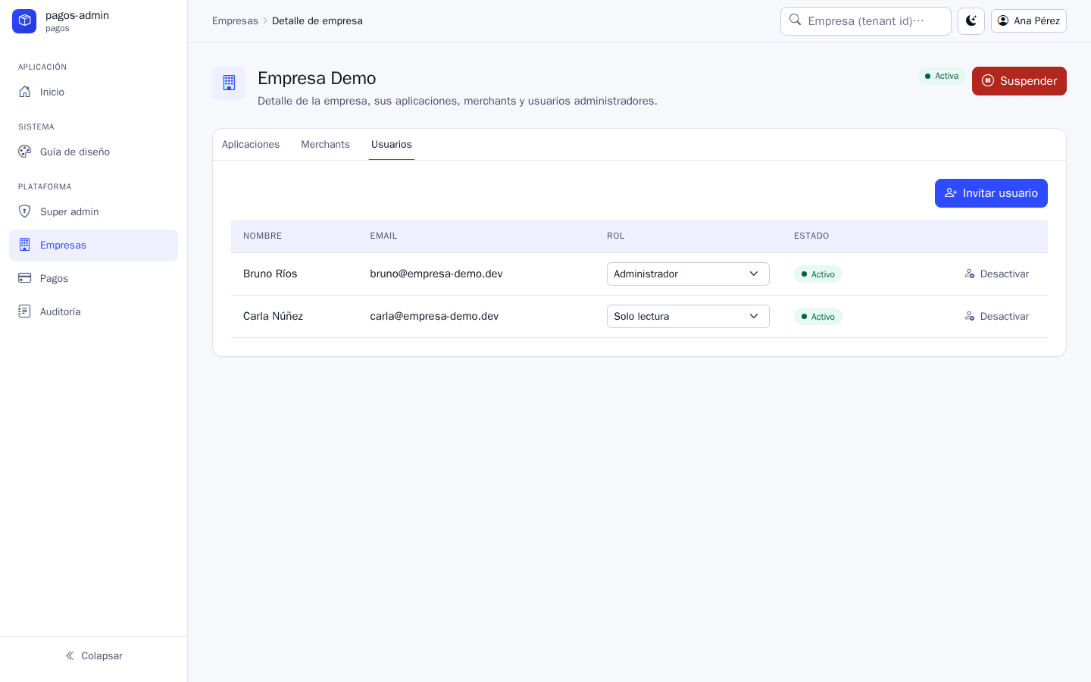Click the Empresa Demo building icon

tap(229, 83)
